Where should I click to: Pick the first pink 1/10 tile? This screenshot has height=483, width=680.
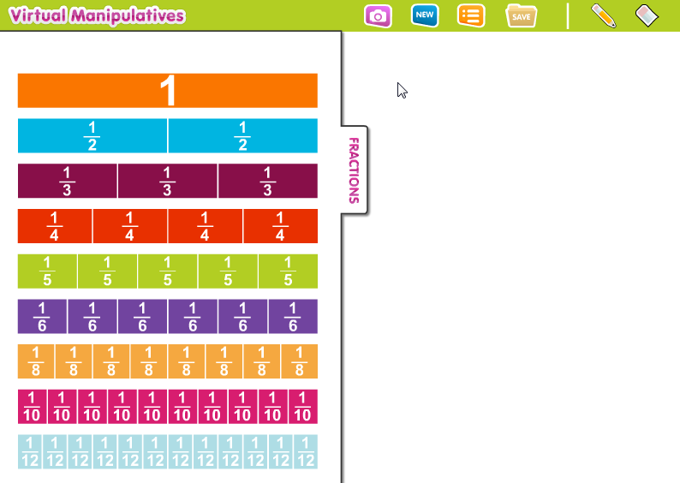tap(33, 407)
